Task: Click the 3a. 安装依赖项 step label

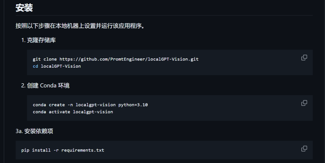Action: point(34,131)
